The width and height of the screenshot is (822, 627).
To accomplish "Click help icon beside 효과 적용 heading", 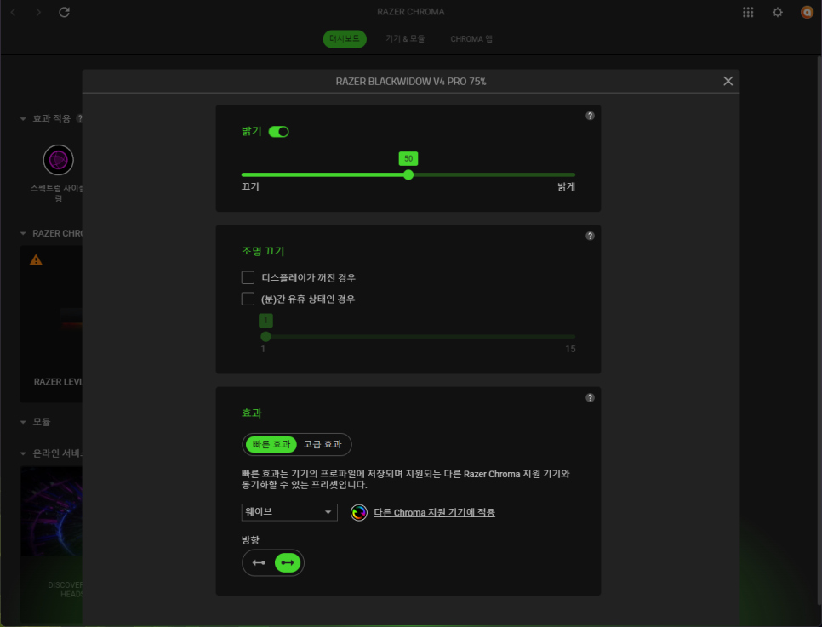I will point(79,118).
